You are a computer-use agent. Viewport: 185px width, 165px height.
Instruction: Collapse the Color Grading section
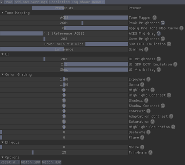point(3,74)
